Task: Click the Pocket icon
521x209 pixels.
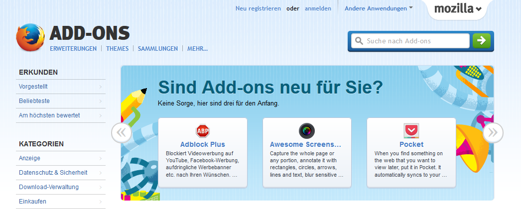Action: click(x=411, y=131)
